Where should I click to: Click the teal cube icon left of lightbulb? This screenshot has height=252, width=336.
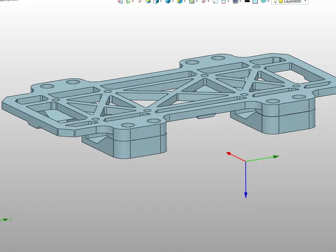pos(264,1)
